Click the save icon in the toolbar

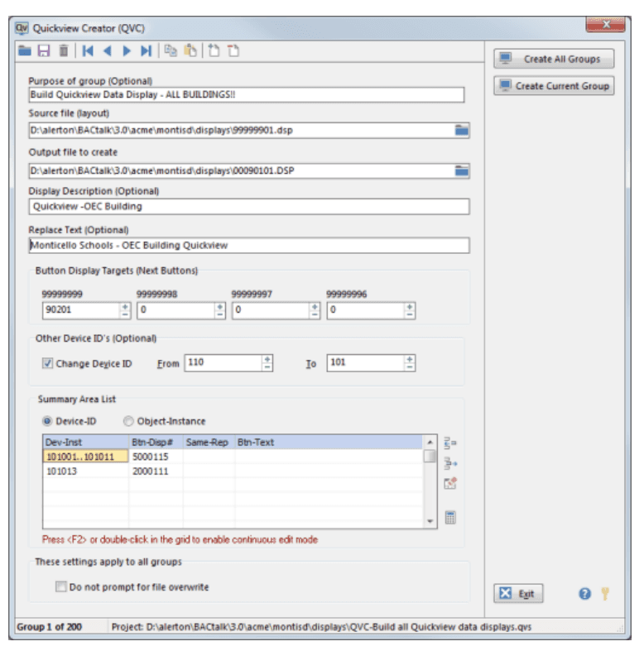tap(44, 51)
